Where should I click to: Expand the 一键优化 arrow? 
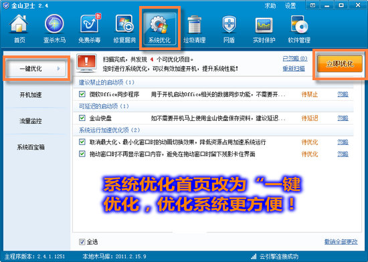(x=58, y=68)
